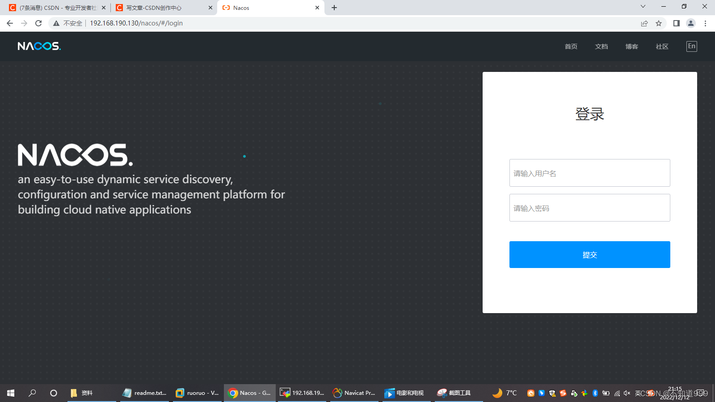Open the 博客 navigation link
This screenshot has width=715, height=402.
[632, 46]
